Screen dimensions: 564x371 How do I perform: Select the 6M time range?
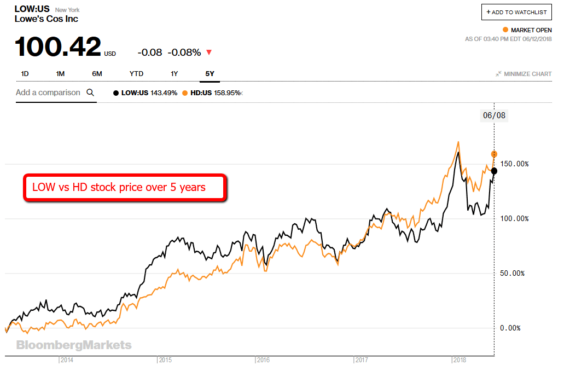(97, 73)
